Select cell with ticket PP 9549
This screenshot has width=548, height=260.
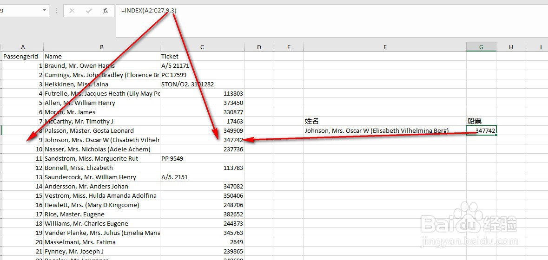(x=202, y=158)
